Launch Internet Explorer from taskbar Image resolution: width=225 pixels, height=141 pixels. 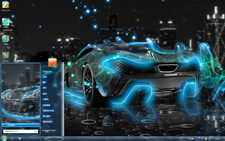(x=12, y=139)
